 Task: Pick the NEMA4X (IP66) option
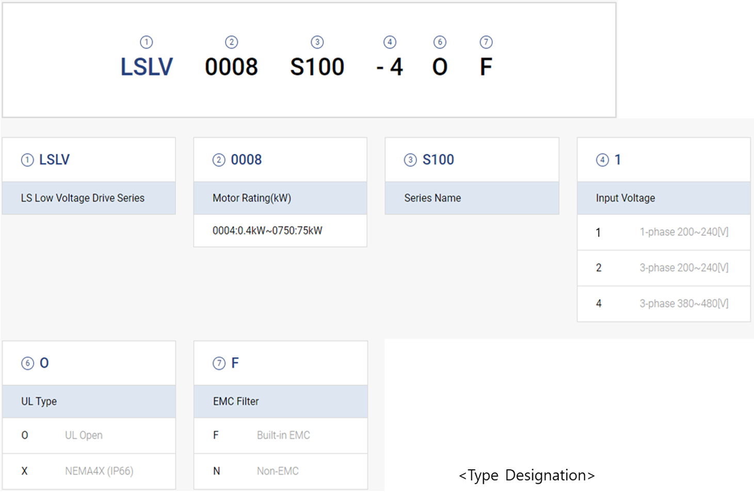click(89, 471)
